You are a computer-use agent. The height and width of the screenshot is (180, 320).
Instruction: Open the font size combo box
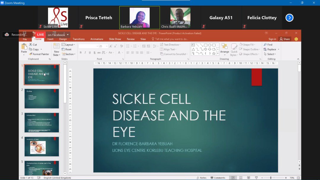103,46
